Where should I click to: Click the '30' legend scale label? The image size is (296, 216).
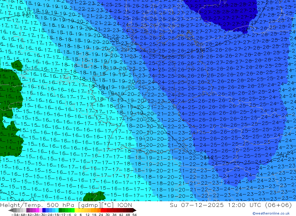(x=108, y=215)
